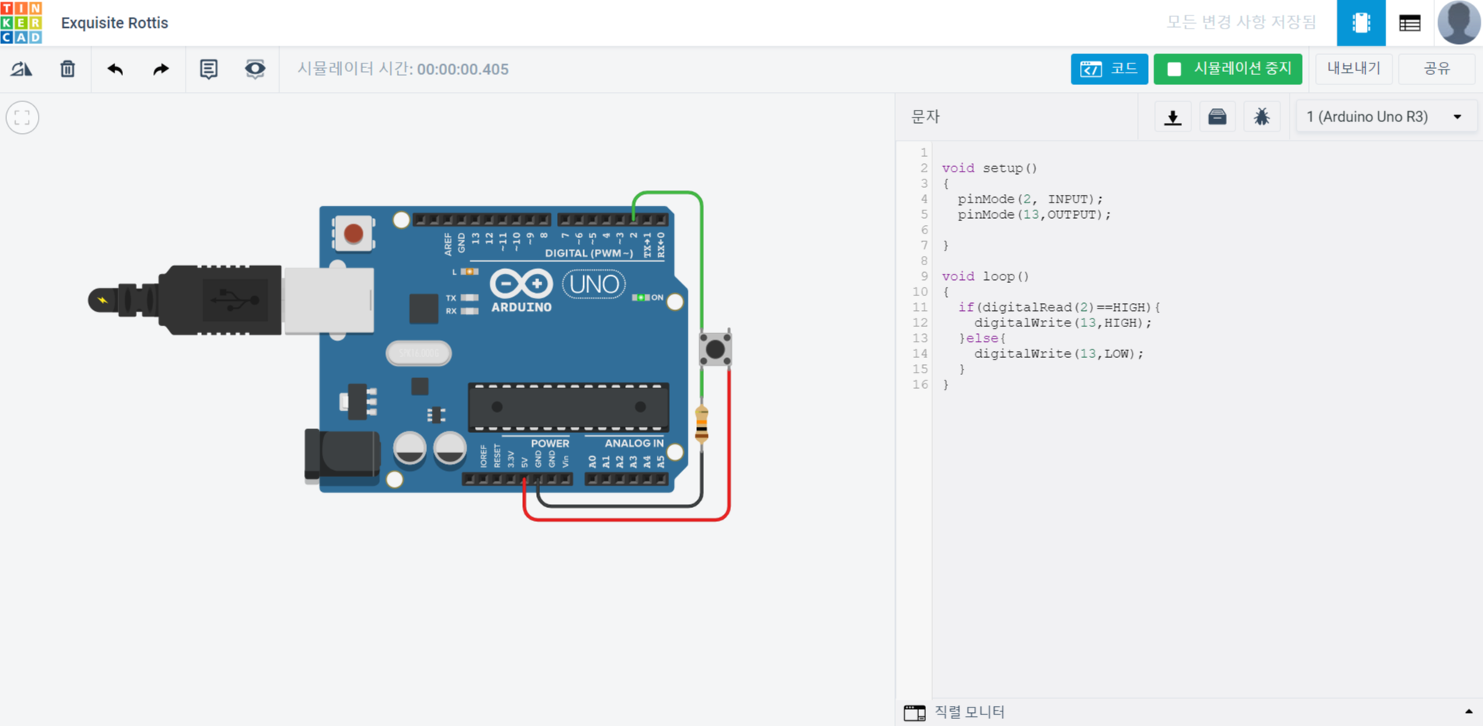Click the 직렬 모니터 label
The height and width of the screenshot is (726, 1483).
tap(969, 711)
